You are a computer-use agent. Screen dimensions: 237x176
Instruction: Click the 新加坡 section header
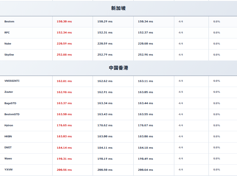click(119, 8)
